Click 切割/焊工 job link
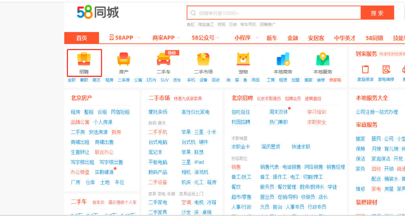The image size is (405, 216). [x=313, y=177]
